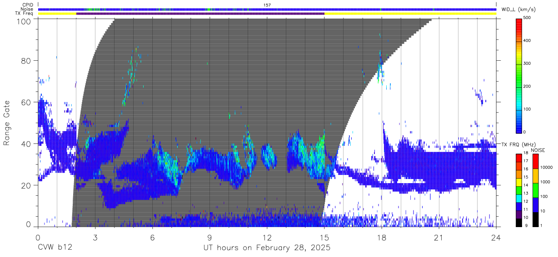The width and height of the screenshot is (558, 257).
Task: Click the y-axis tick label 80
Action: 27,60
